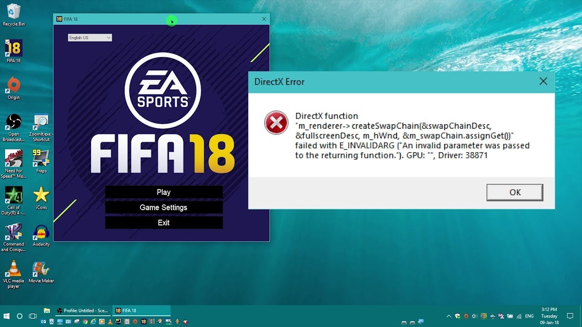Viewport: 582px width, 327px height.
Task: Select the Origin desktop icon
Action: coord(14,88)
